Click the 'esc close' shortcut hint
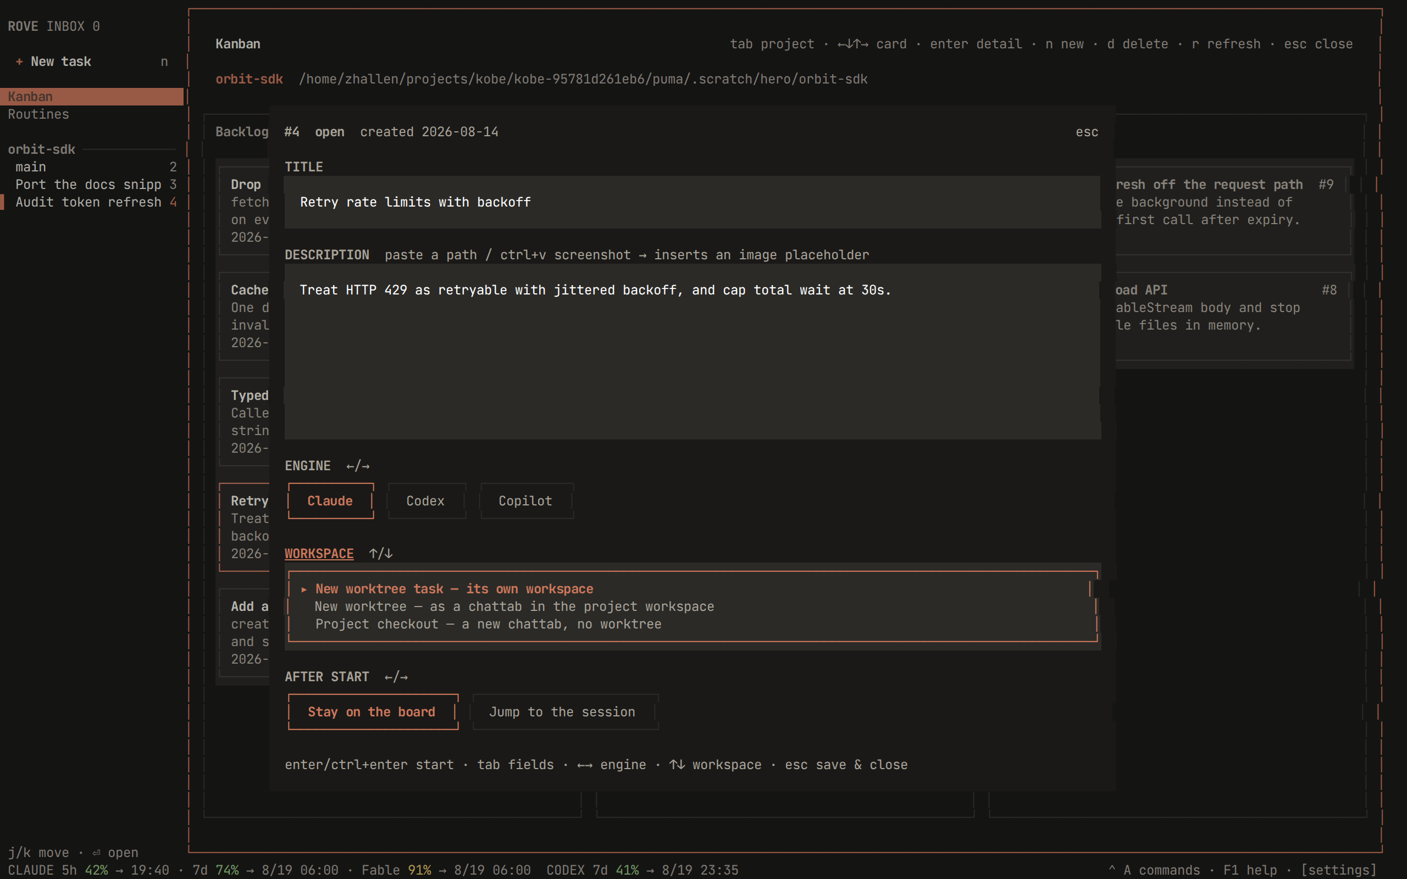The image size is (1407, 879). 1318,44
